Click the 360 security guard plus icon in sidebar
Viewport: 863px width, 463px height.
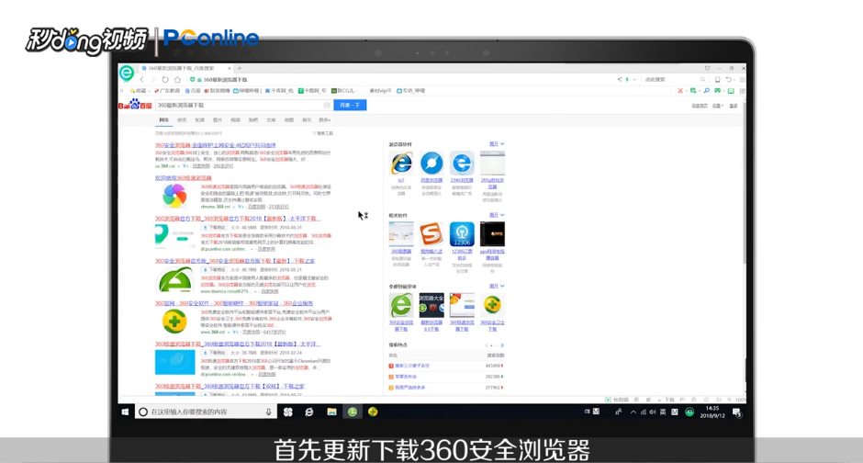[x=492, y=305]
